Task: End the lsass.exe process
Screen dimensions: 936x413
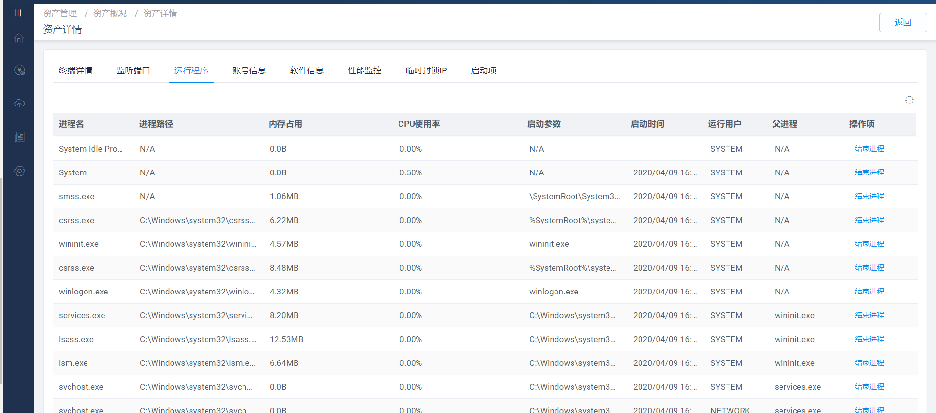Action: click(869, 339)
